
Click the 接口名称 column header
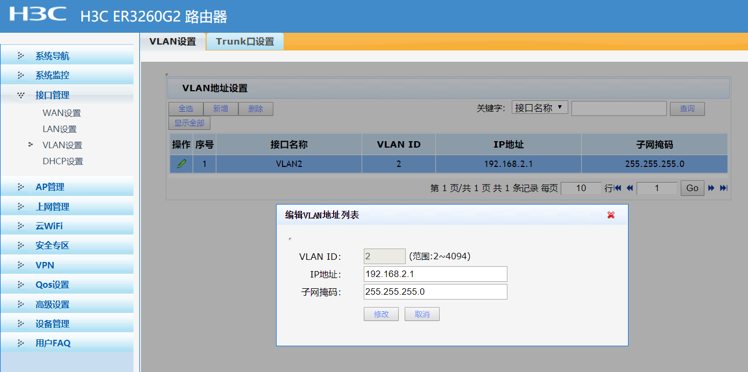tap(289, 144)
